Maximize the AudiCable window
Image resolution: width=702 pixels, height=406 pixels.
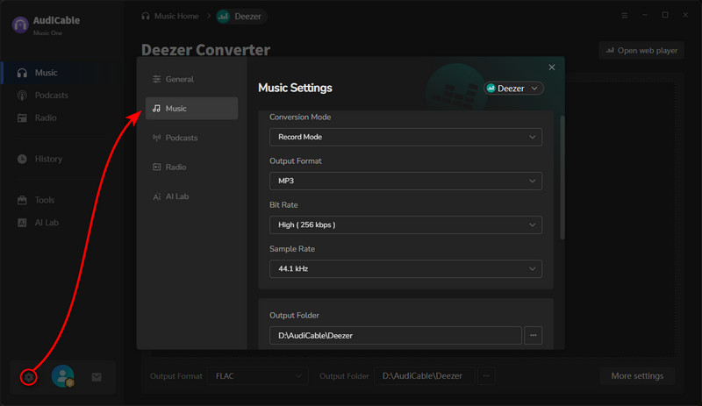(665, 15)
